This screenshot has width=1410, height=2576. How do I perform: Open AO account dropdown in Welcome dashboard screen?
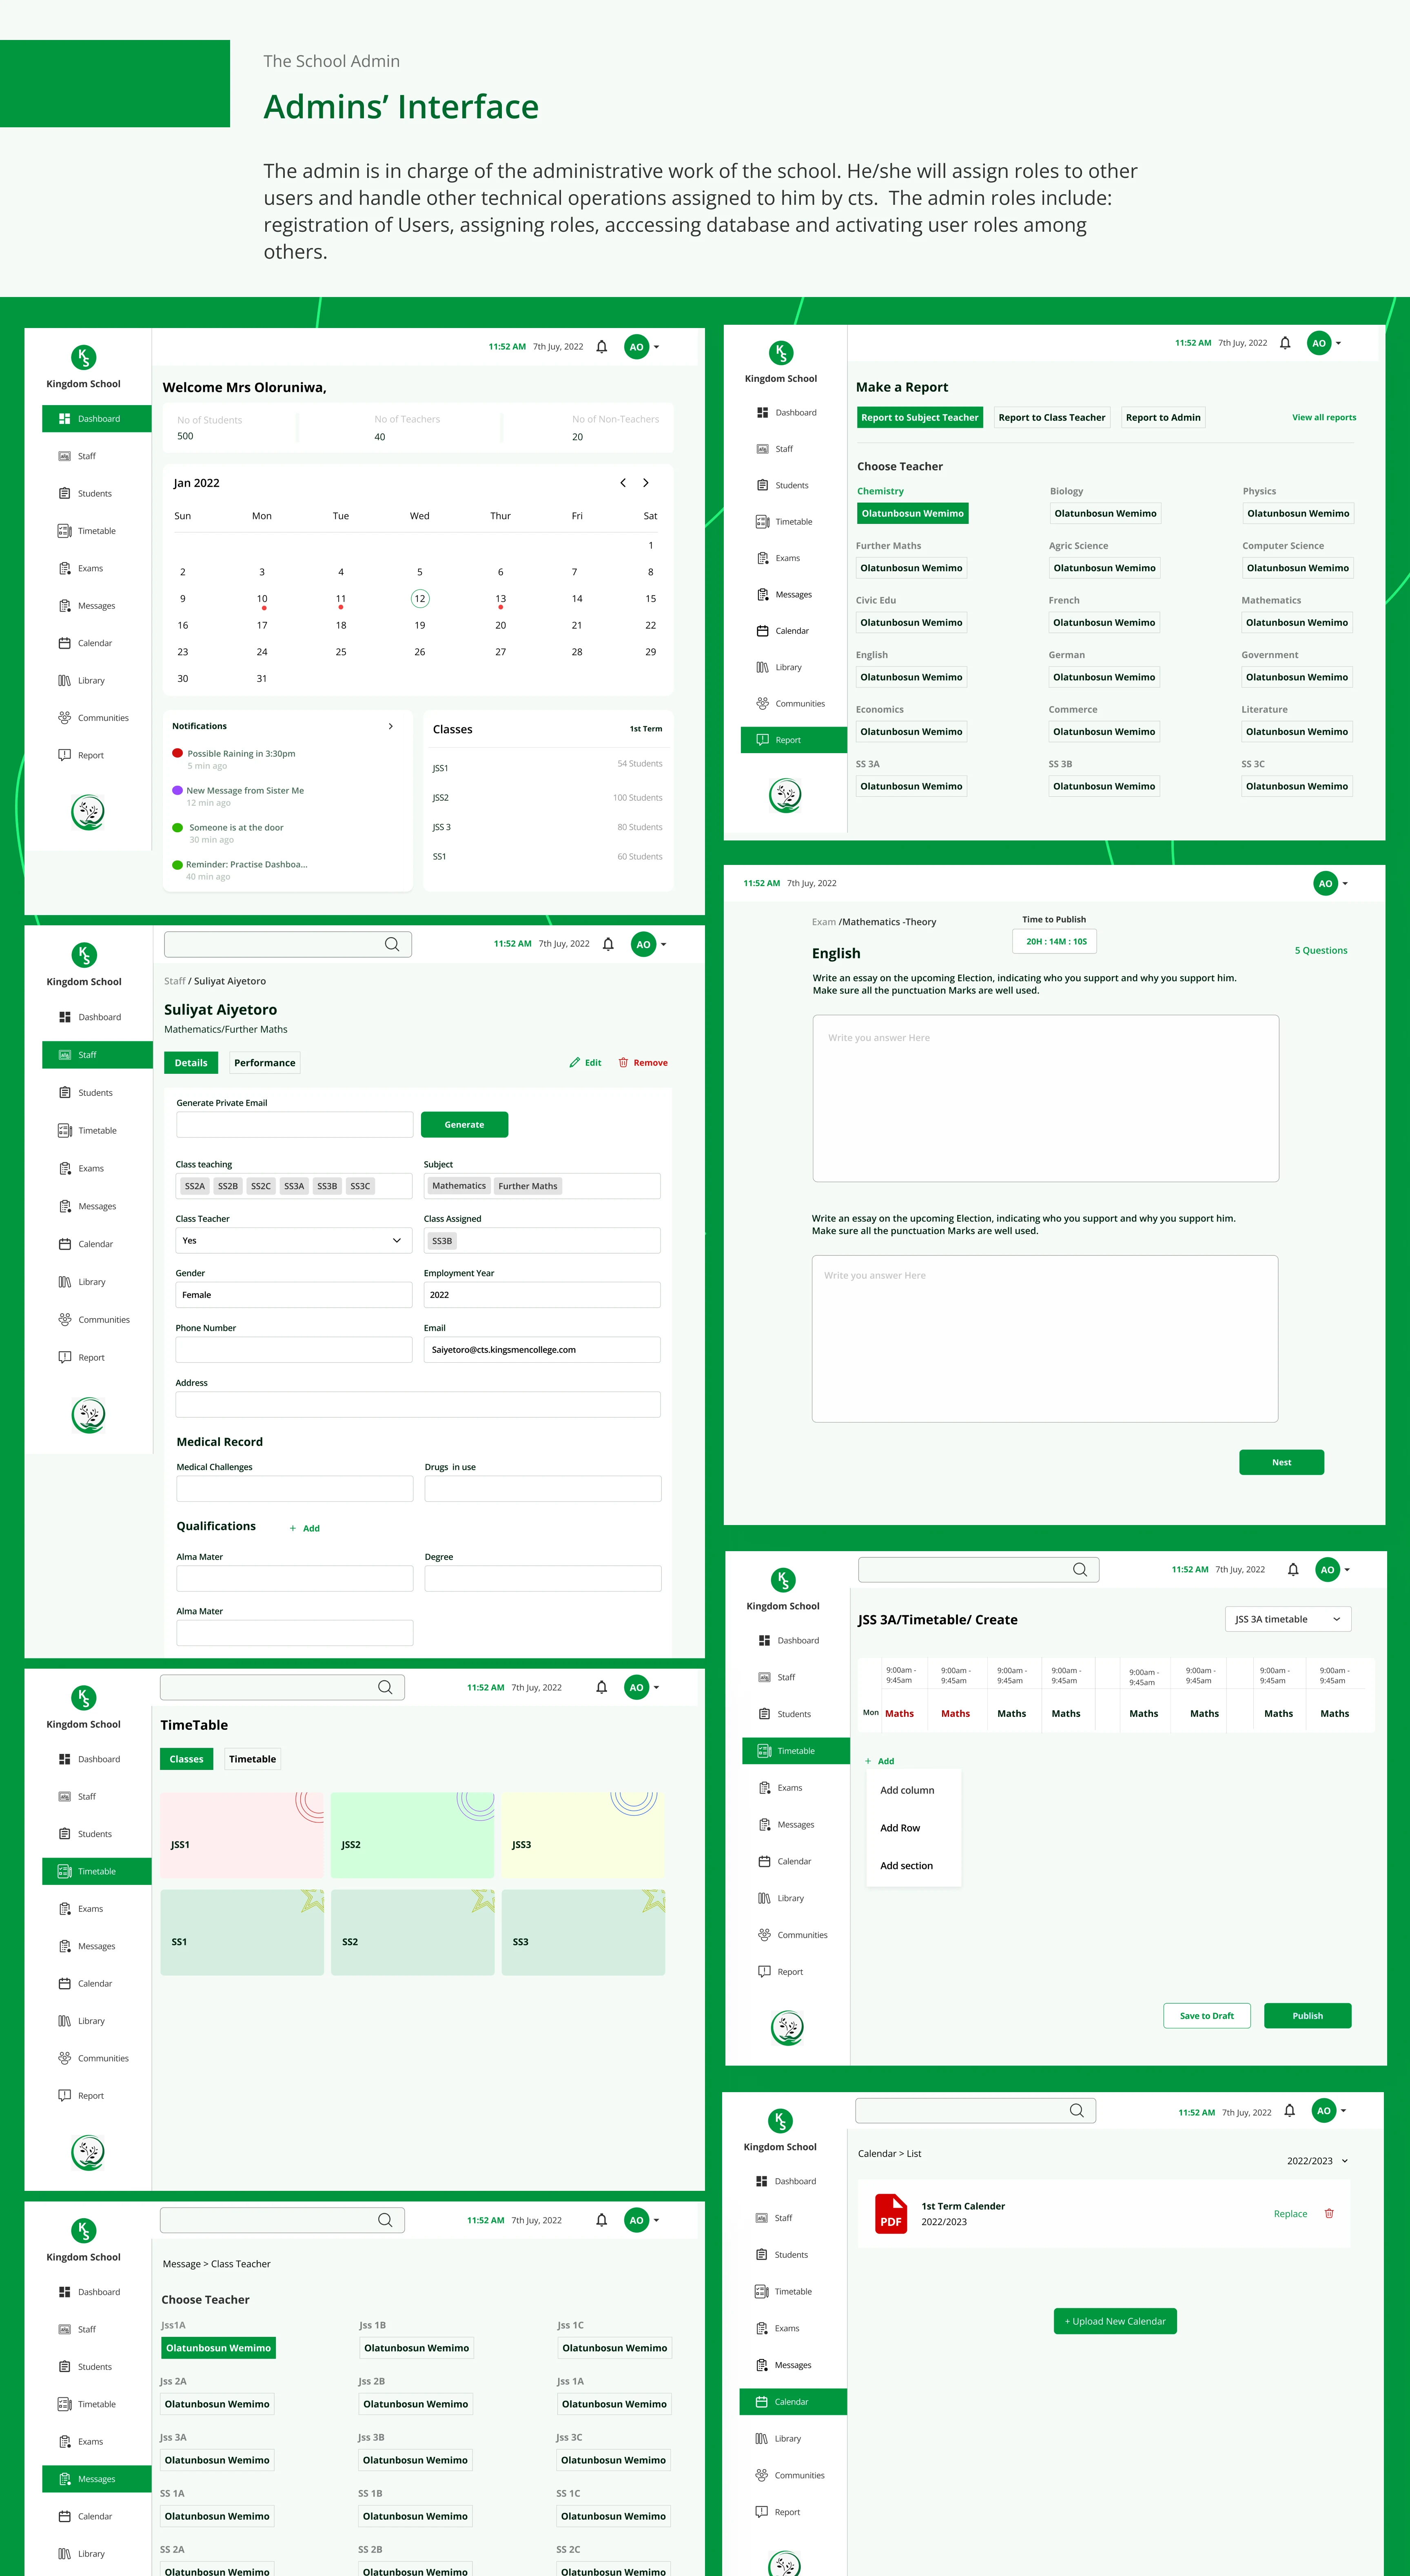(x=656, y=347)
